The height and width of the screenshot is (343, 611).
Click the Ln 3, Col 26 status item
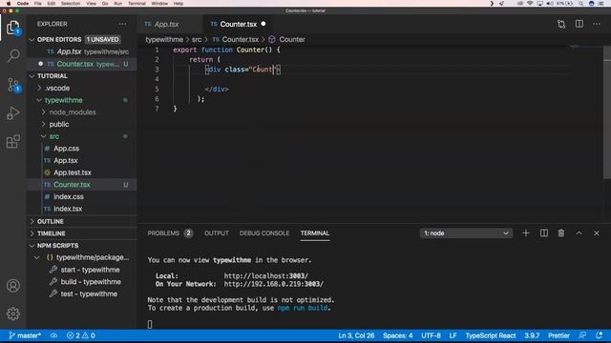pyautogui.click(x=356, y=335)
